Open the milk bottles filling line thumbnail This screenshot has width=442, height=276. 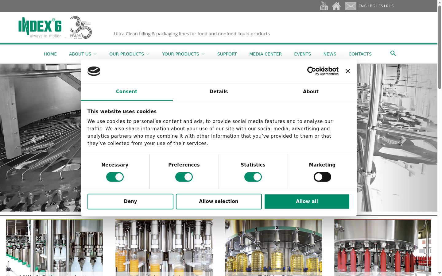click(x=55, y=247)
